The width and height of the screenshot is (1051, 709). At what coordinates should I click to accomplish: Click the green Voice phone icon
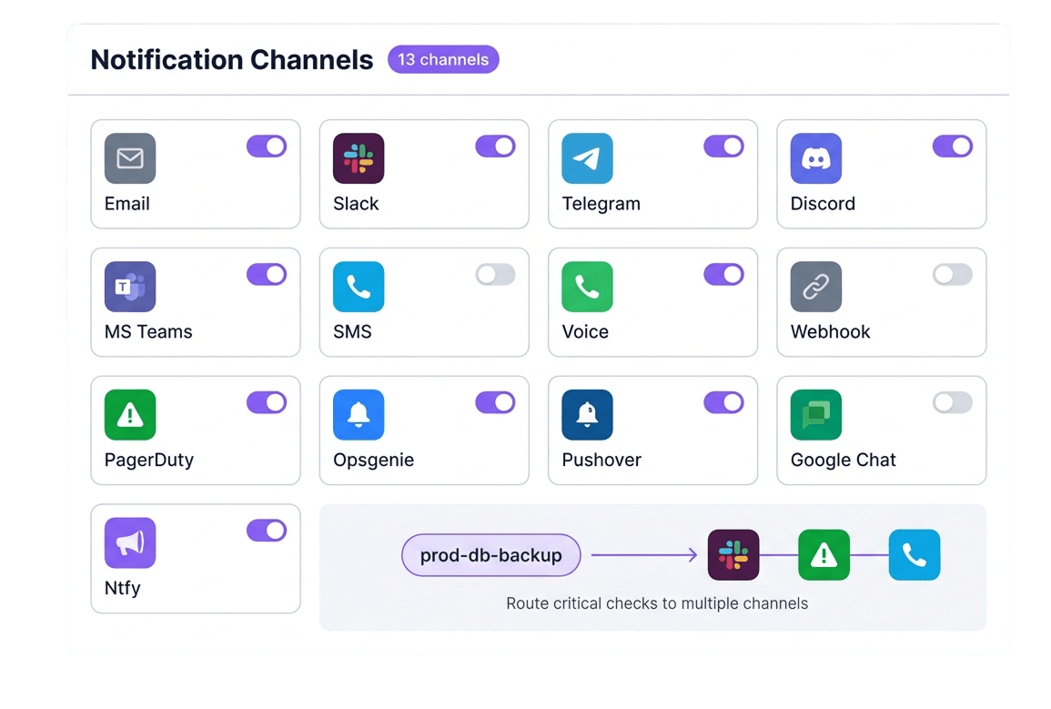(587, 286)
